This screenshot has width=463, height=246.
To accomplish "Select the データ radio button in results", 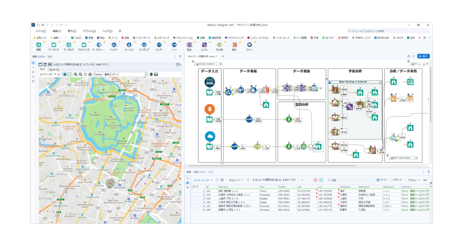I will click(x=378, y=180).
